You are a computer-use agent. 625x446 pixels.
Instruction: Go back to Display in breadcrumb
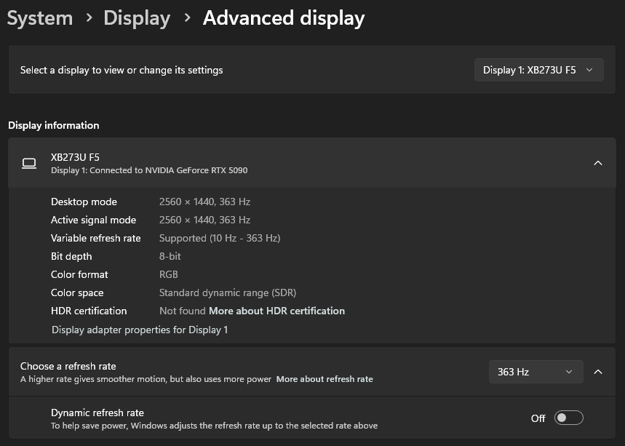(137, 18)
